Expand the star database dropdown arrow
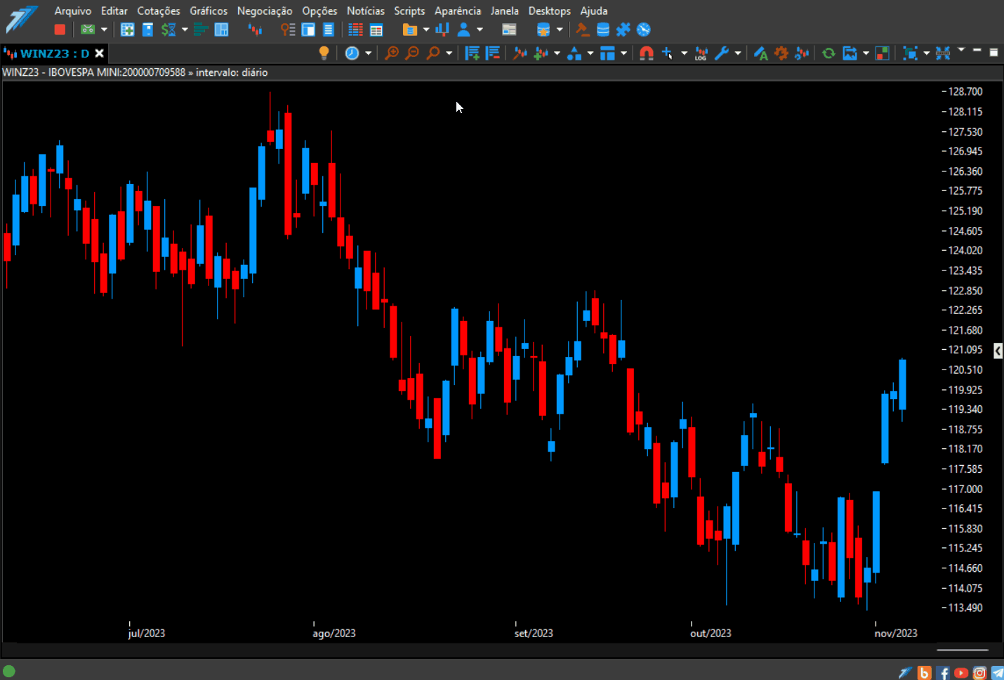1004x680 pixels. [x=560, y=30]
